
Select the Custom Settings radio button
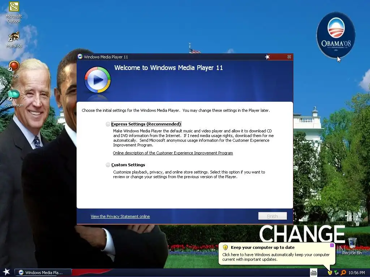[108, 165]
